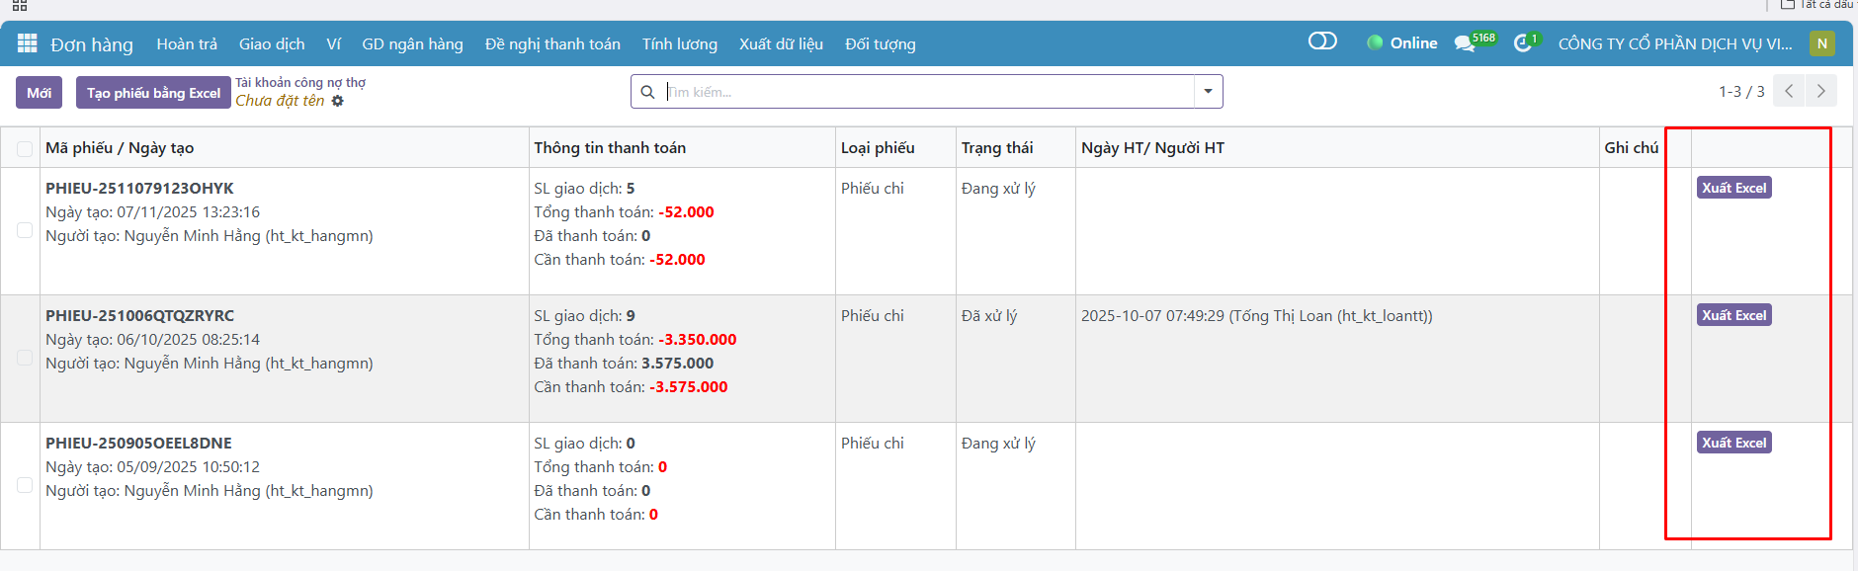
Task: Click Xuất Excel for PHIEU-251006QTQZRYRC
Action: 1733,315
